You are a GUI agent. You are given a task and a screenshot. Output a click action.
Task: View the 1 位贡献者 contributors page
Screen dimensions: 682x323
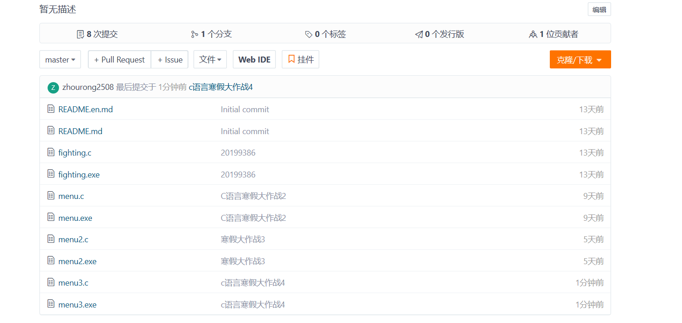point(553,34)
